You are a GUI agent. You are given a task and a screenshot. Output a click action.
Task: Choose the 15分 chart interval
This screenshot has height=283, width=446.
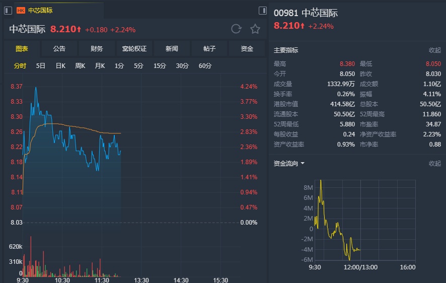(160, 66)
